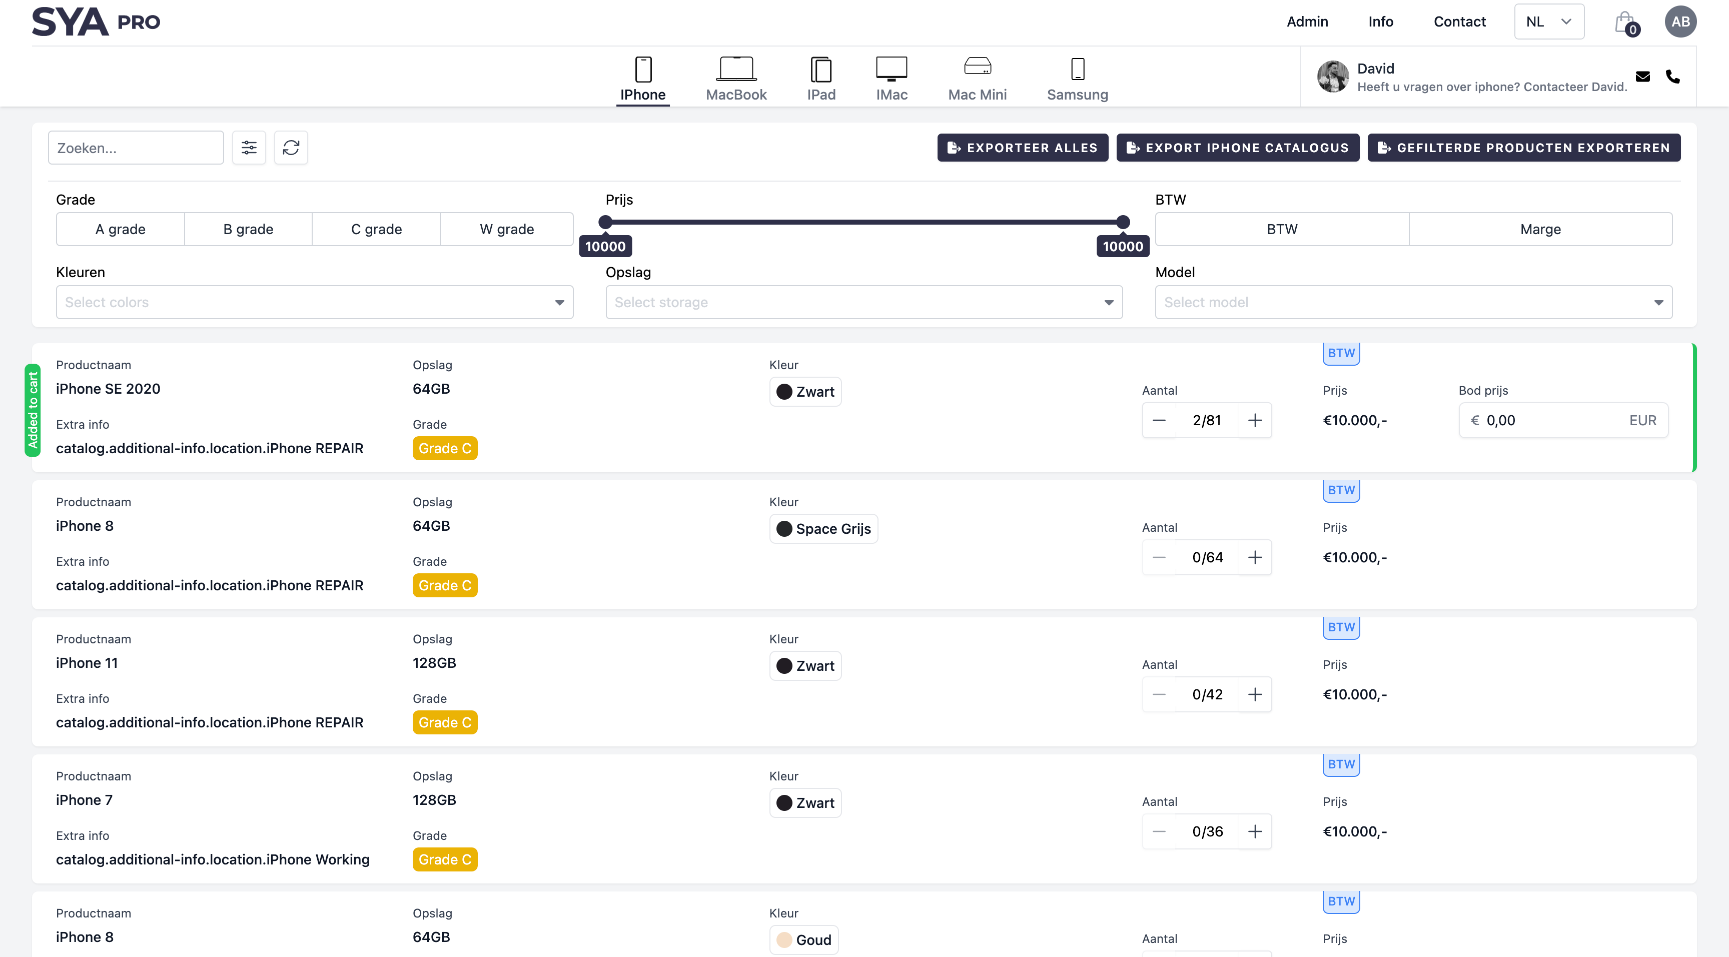This screenshot has height=957, width=1729.
Task: Email David via envelope icon
Action: click(x=1642, y=77)
